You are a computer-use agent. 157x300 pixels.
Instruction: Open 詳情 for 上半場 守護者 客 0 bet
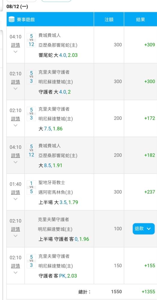(x=16, y=229)
